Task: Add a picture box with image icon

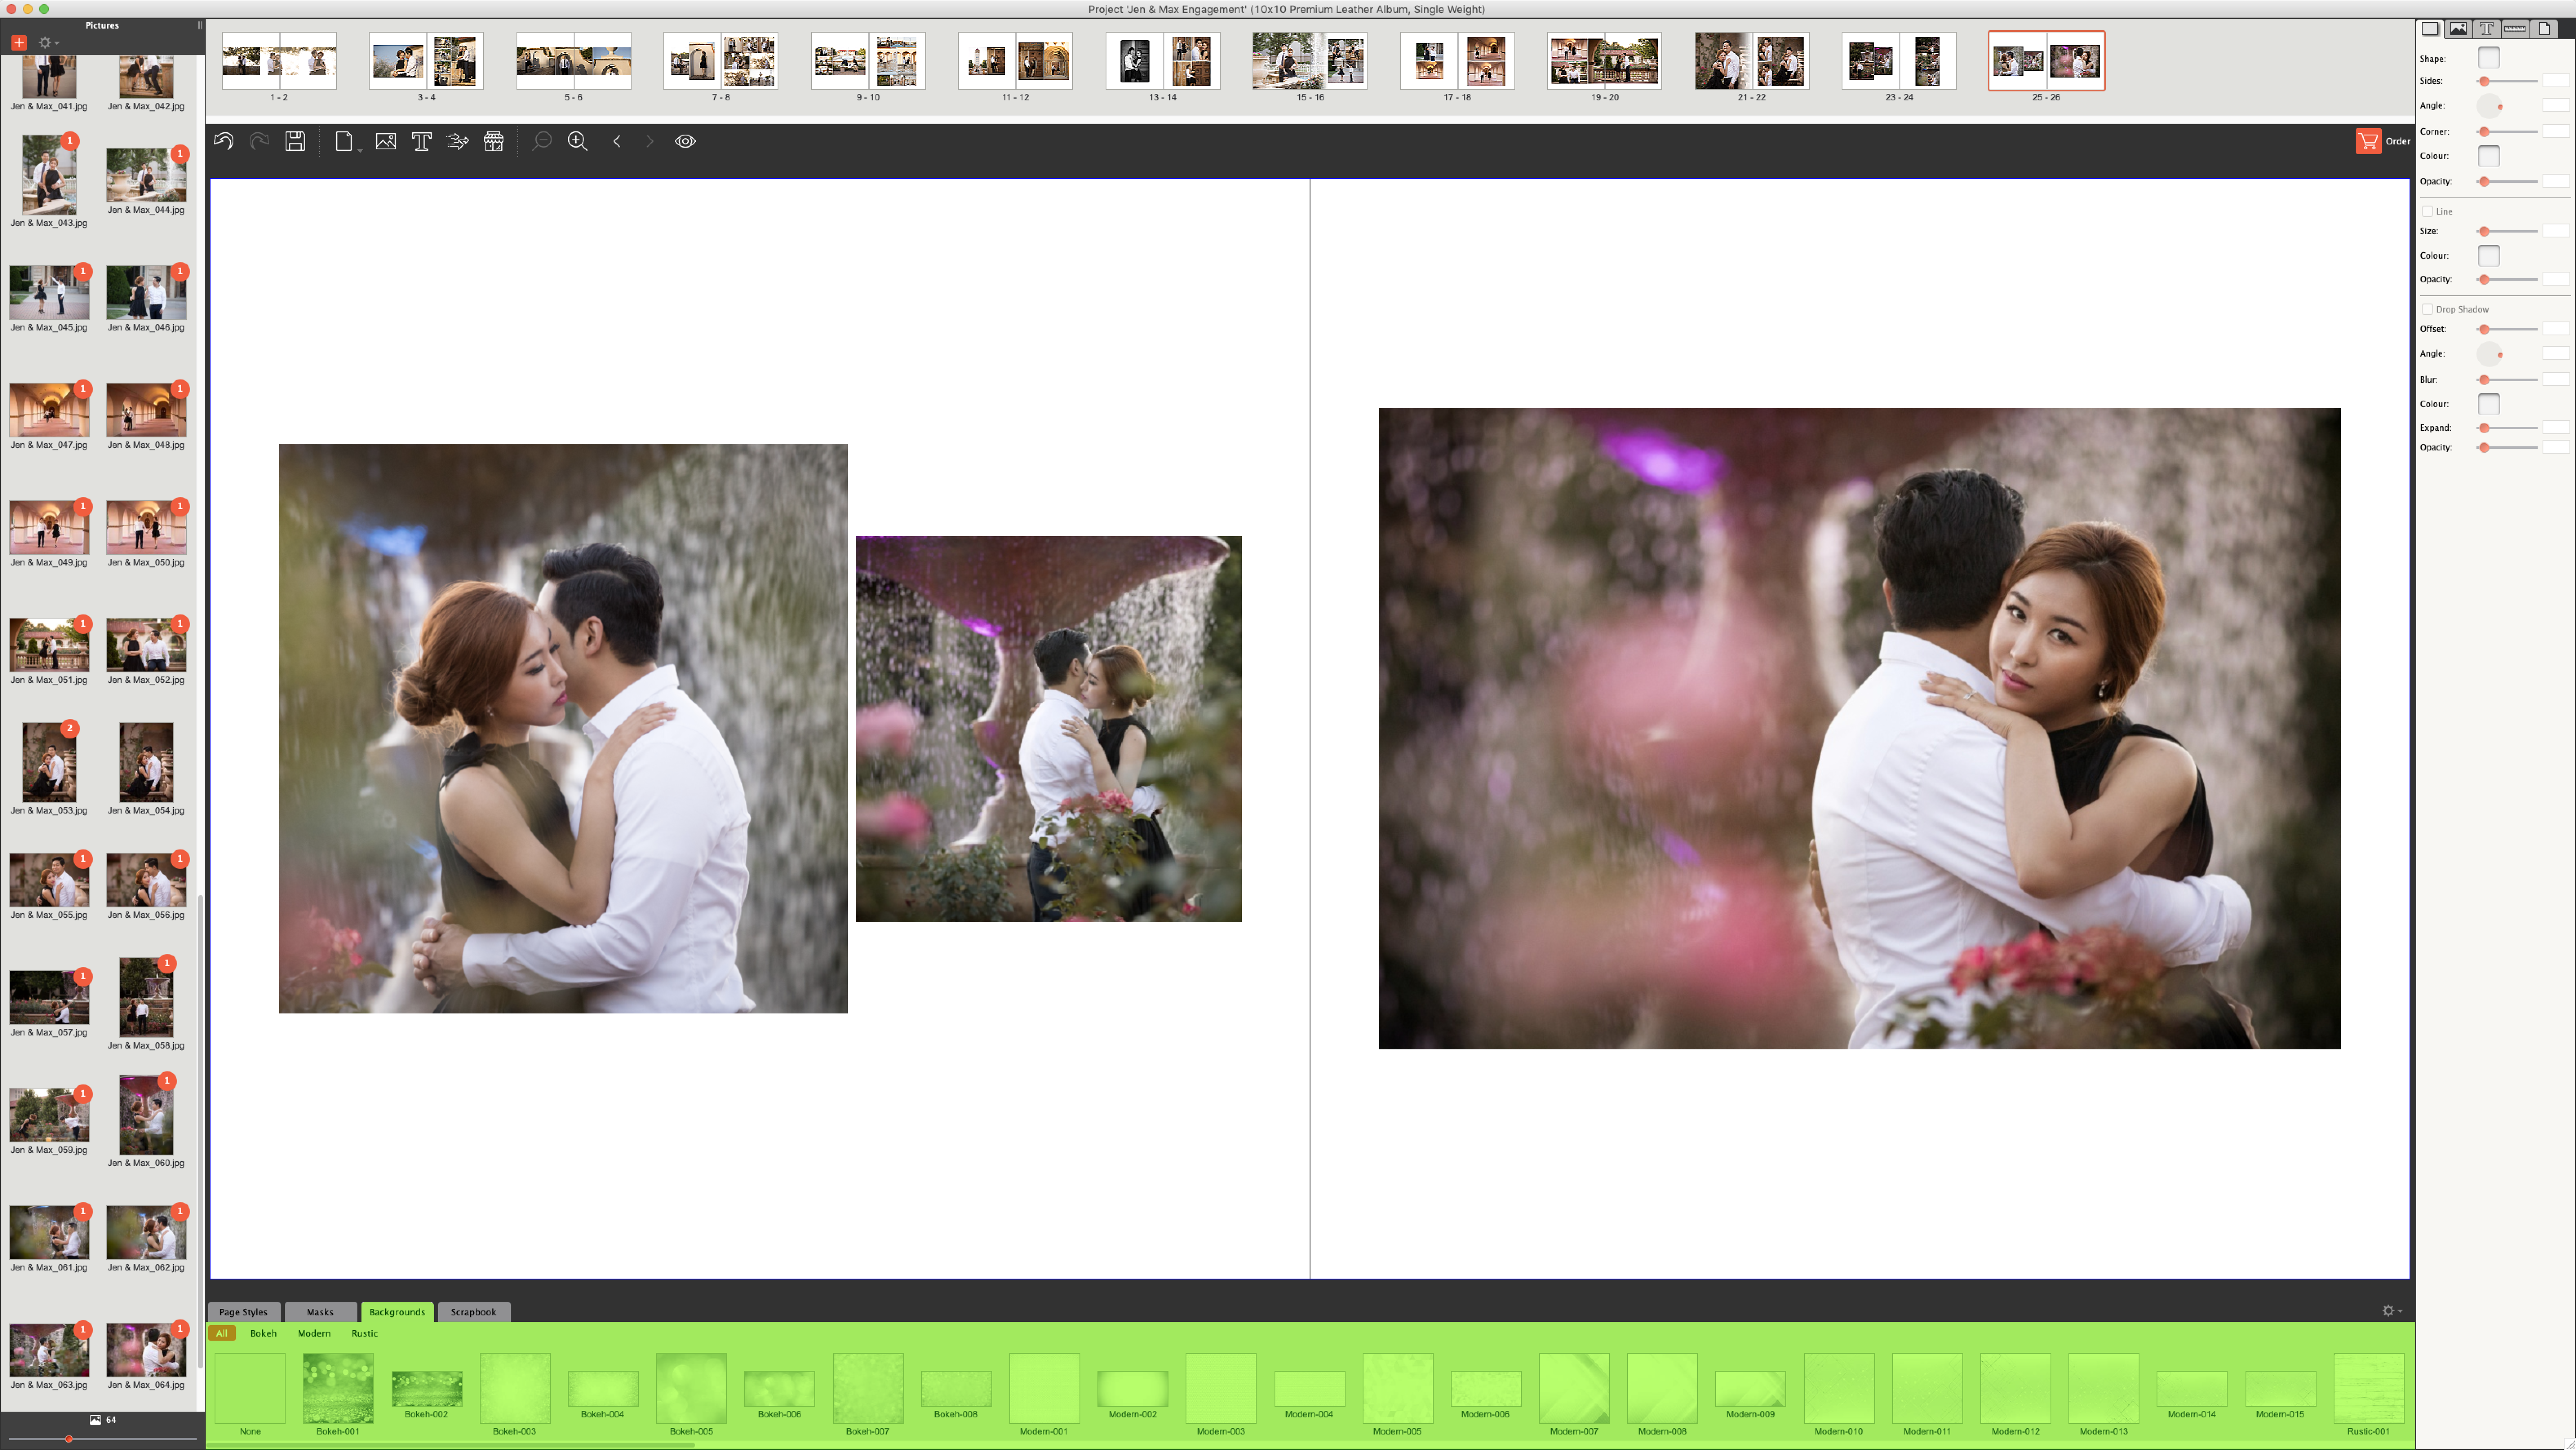Action: click(x=385, y=141)
